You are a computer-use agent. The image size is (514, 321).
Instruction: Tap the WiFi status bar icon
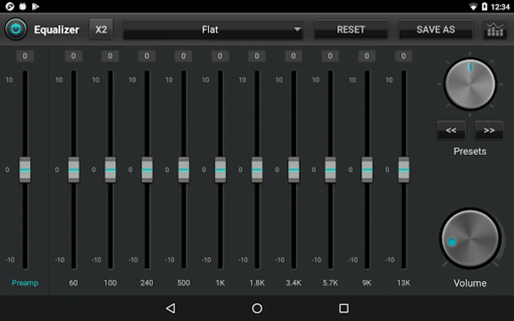(x=473, y=7)
